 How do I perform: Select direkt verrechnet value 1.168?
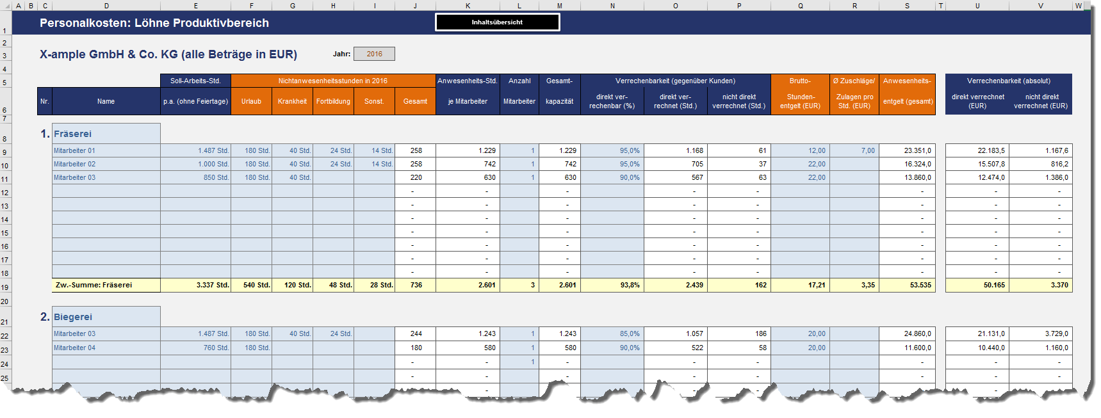(x=676, y=150)
